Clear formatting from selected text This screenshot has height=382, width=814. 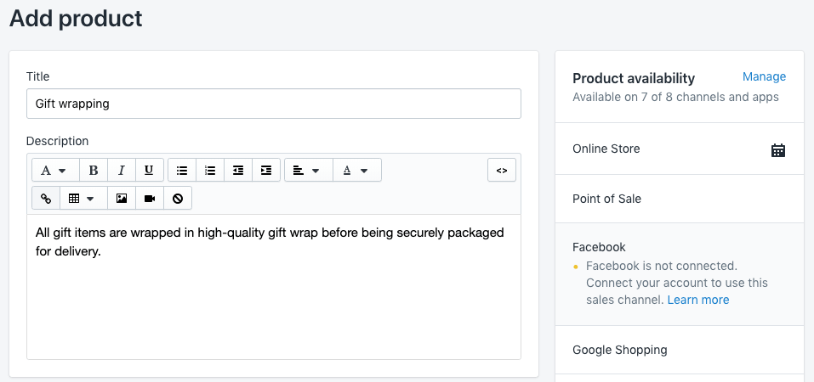[x=178, y=199]
